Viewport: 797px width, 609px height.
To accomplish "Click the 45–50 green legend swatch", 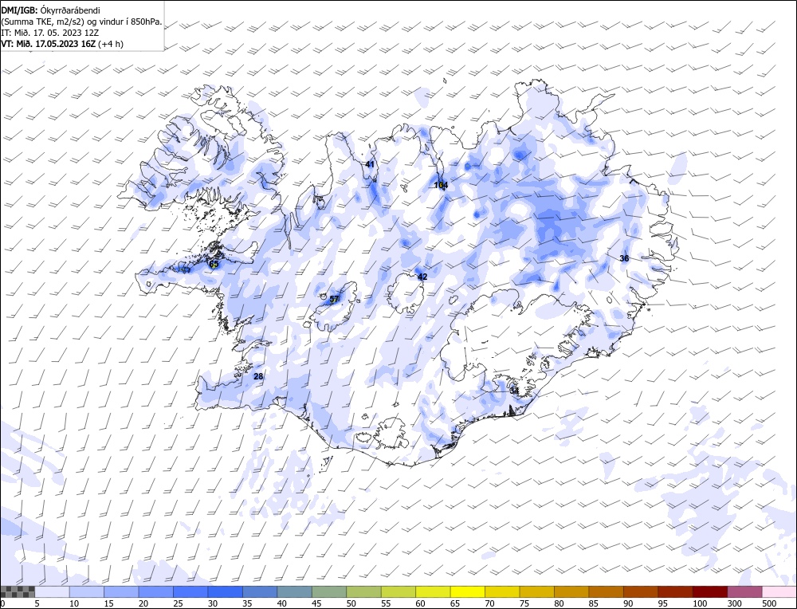I will pos(329,591).
